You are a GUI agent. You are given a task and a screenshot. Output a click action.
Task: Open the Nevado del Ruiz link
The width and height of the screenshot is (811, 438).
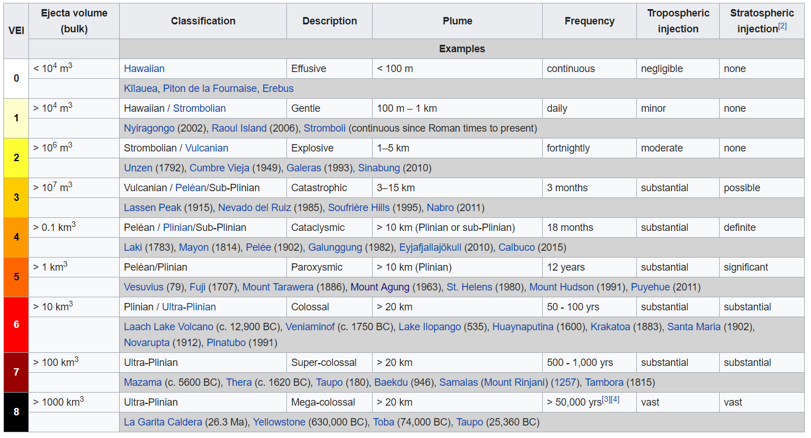(x=254, y=208)
